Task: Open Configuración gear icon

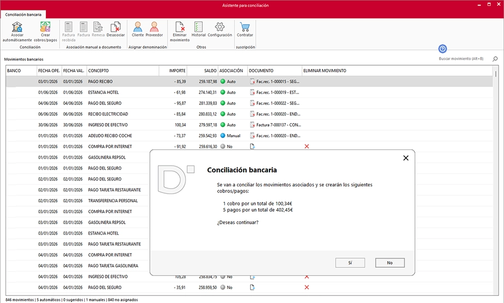Action: tap(220, 27)
